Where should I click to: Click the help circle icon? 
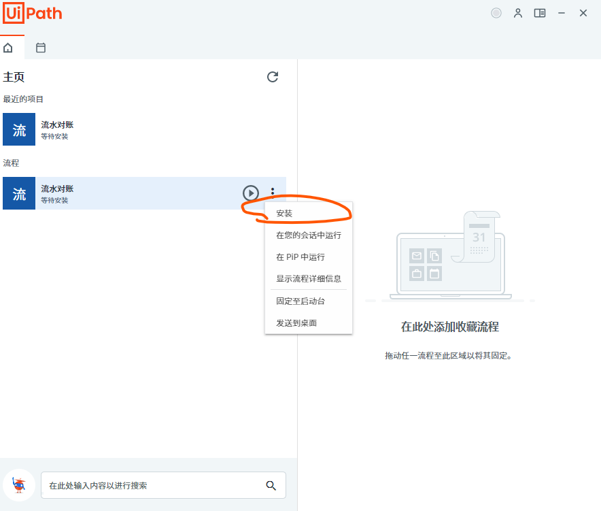point(496,12)
